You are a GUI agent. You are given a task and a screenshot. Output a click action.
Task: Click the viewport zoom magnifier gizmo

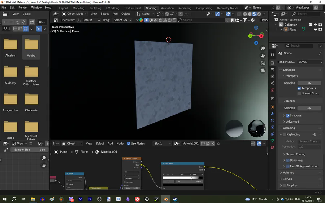point(263,48)
